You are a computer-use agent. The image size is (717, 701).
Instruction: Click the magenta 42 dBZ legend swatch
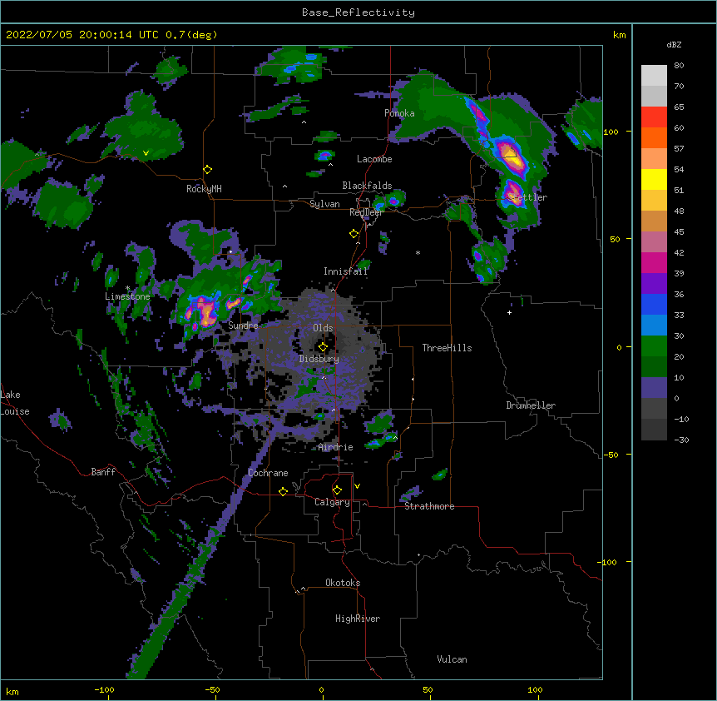654,262
